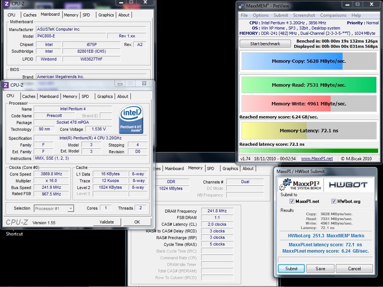This screenshot has width=383, height=287.
Task: Click the FSB:DRAM 1:1 value
Action: pyautogui.click(x=217, y=217)
